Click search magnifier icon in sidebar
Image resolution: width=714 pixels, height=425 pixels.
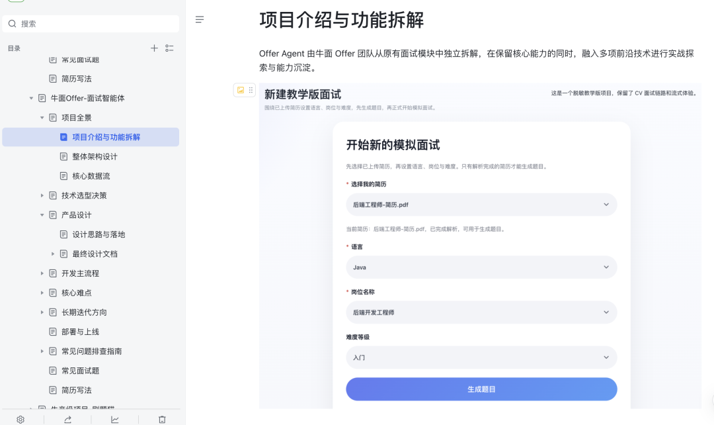tap(13, 24)
